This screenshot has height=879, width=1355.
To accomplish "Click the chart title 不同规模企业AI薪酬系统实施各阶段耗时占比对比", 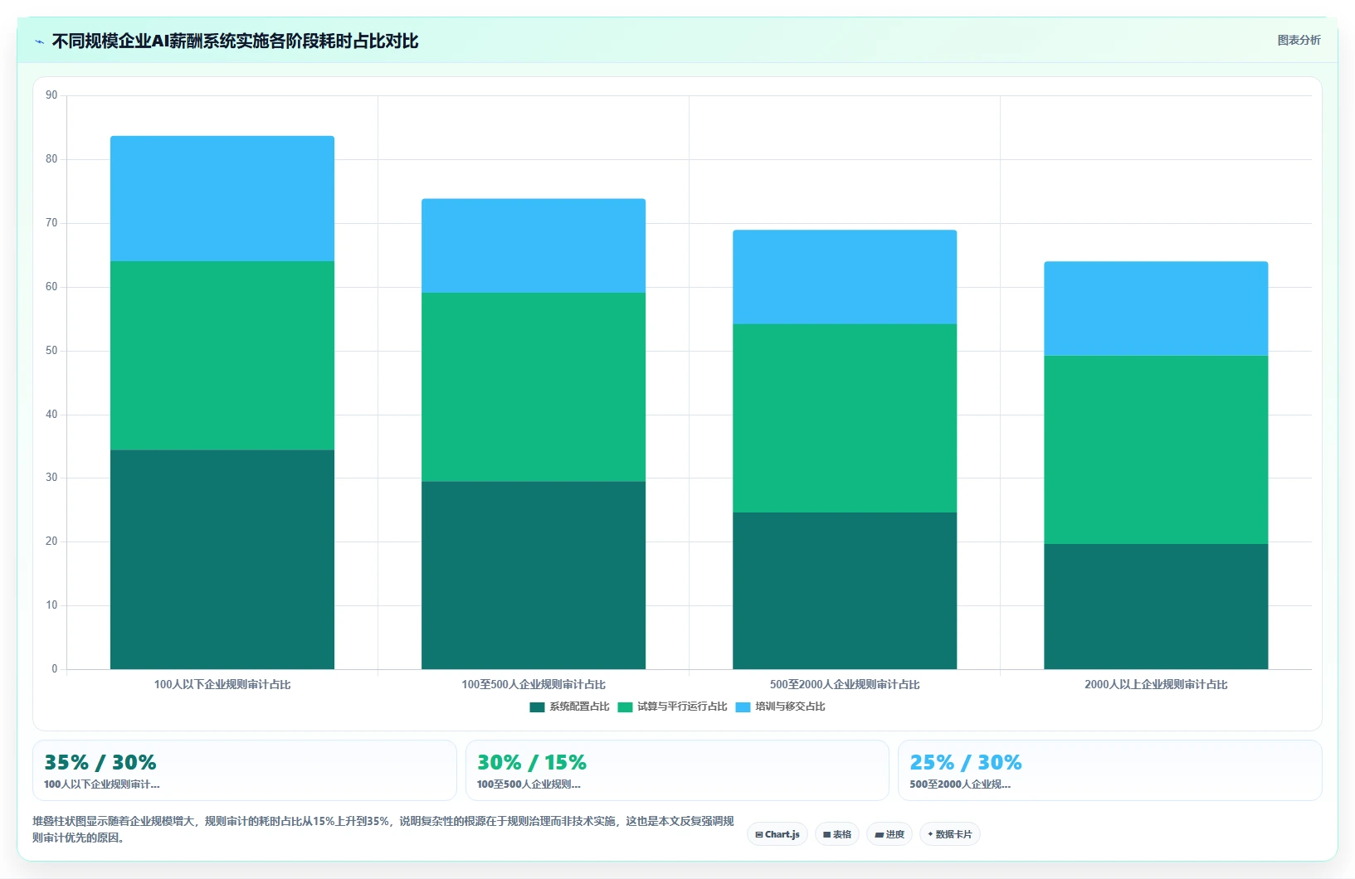I will click(x=235, y=41).
